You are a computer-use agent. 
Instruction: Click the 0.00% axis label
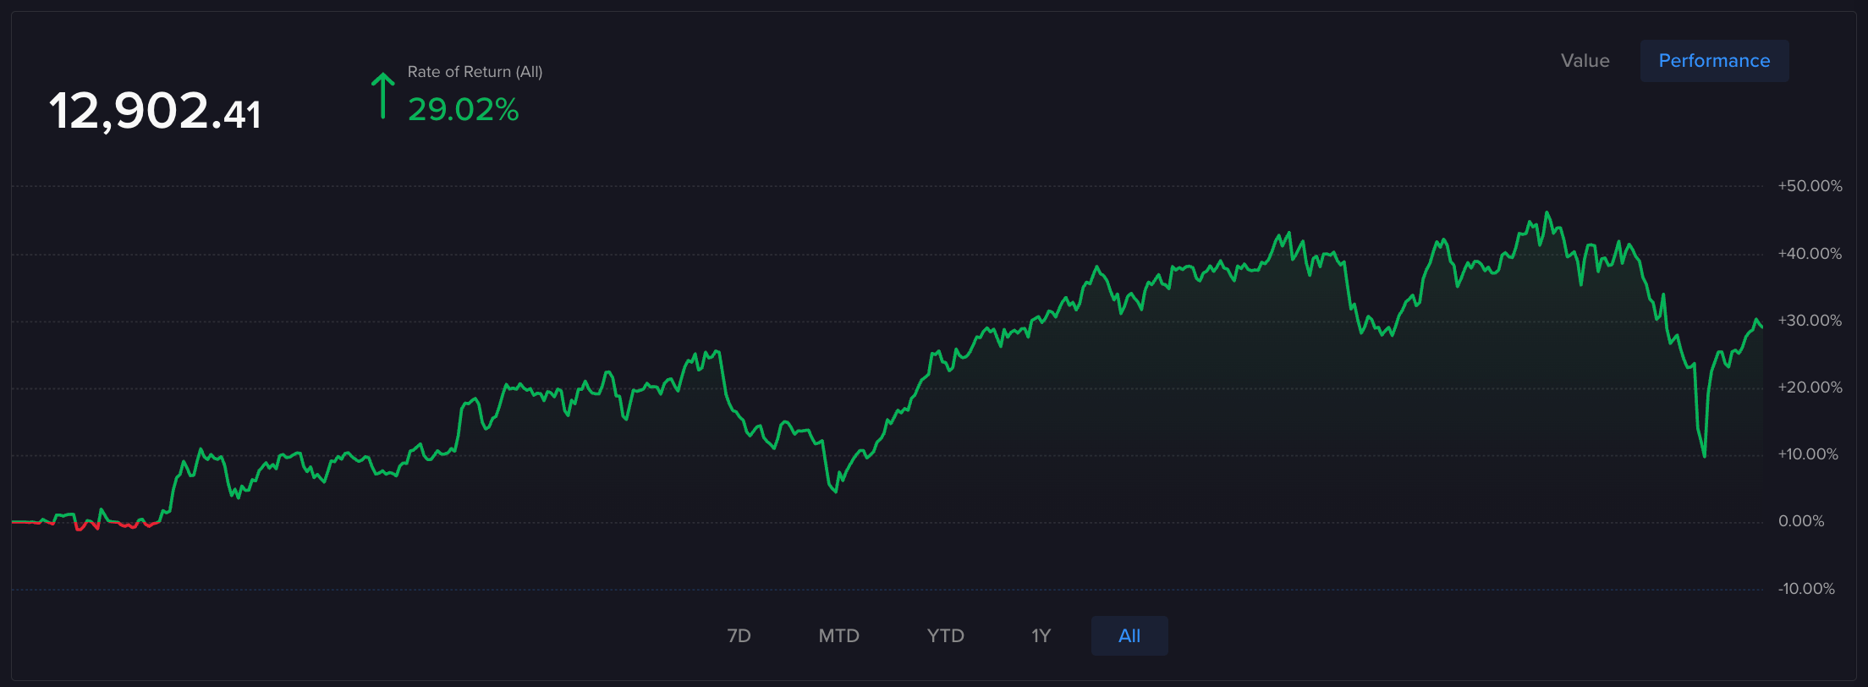(x=1801, y=521)
